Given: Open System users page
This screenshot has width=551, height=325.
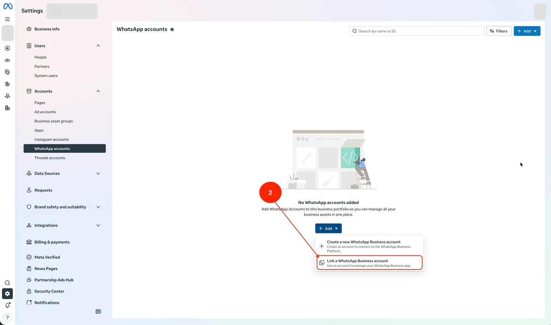Looking at the screenshot, I should pyautogui.click(x=46, y=76).
